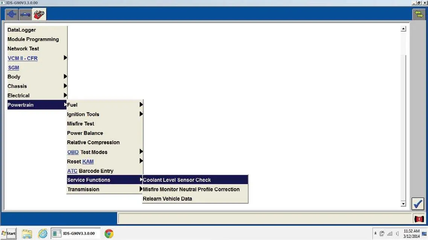428x240 pixels.
Task: Select the highlighted Powertrain item
Action: pos(37,105)
